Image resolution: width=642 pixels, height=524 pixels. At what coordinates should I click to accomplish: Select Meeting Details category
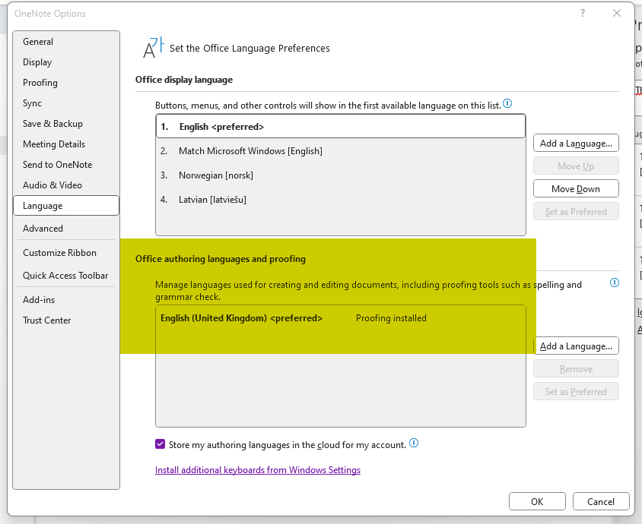[x=66, y=144]
